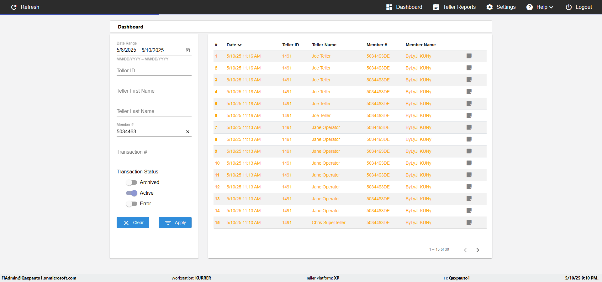
Task: Sort by the Date column header
Action: pos(234,45)
